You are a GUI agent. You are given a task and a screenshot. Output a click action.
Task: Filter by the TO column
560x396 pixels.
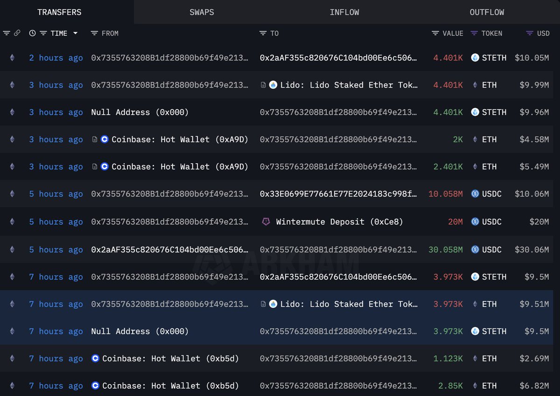click(x=263, y=33)
